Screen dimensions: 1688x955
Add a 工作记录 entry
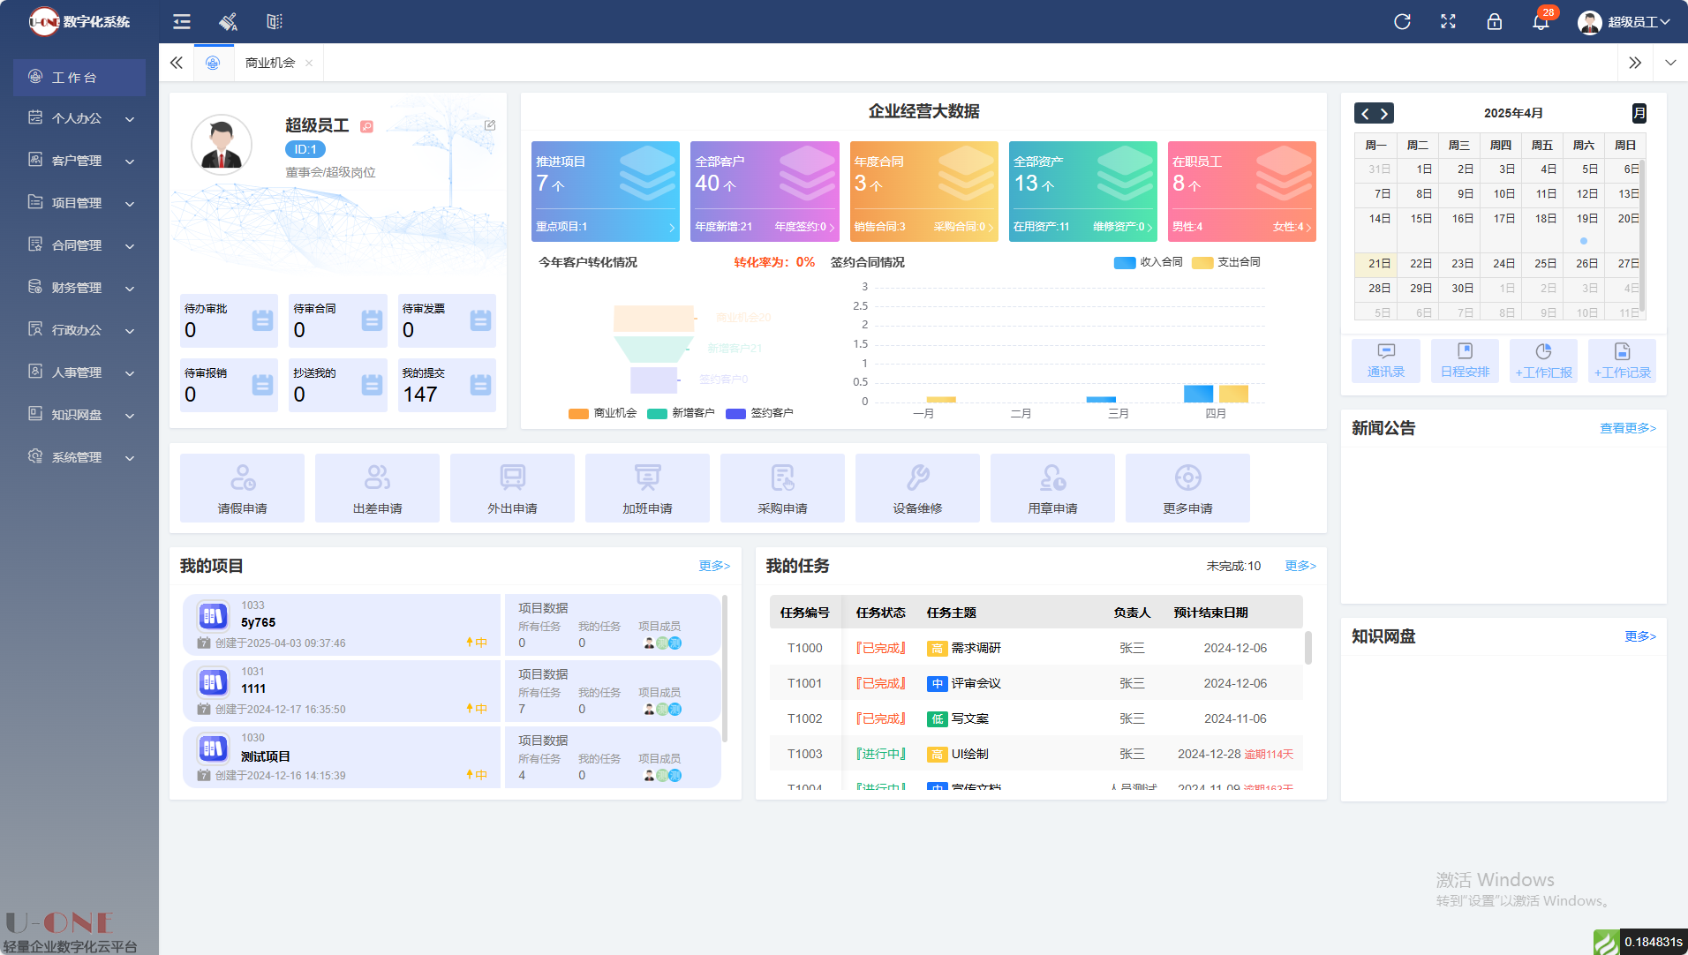1622,361
